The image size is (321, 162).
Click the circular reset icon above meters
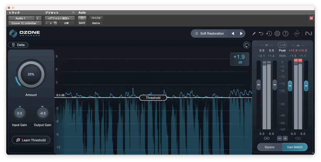coord(247,45)
